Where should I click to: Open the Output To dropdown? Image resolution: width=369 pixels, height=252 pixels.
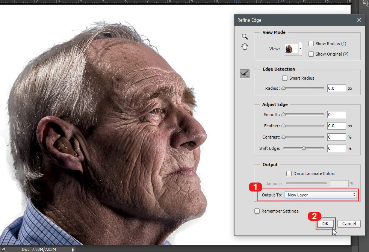tap(321, 195)
